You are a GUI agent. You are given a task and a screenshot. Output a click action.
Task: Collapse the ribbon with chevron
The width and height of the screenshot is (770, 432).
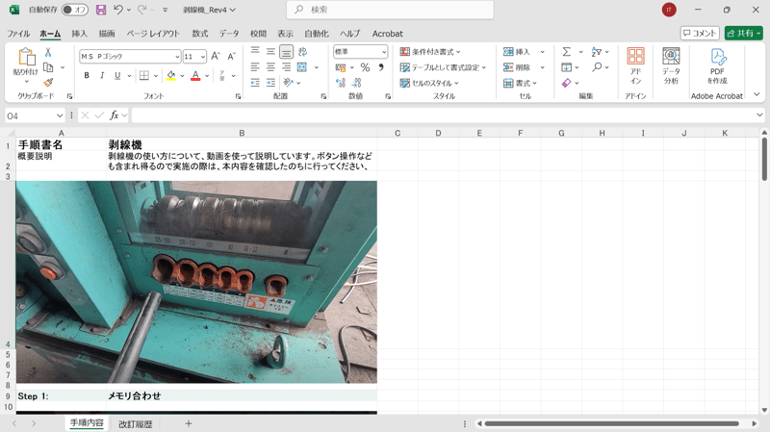(757, 94)
